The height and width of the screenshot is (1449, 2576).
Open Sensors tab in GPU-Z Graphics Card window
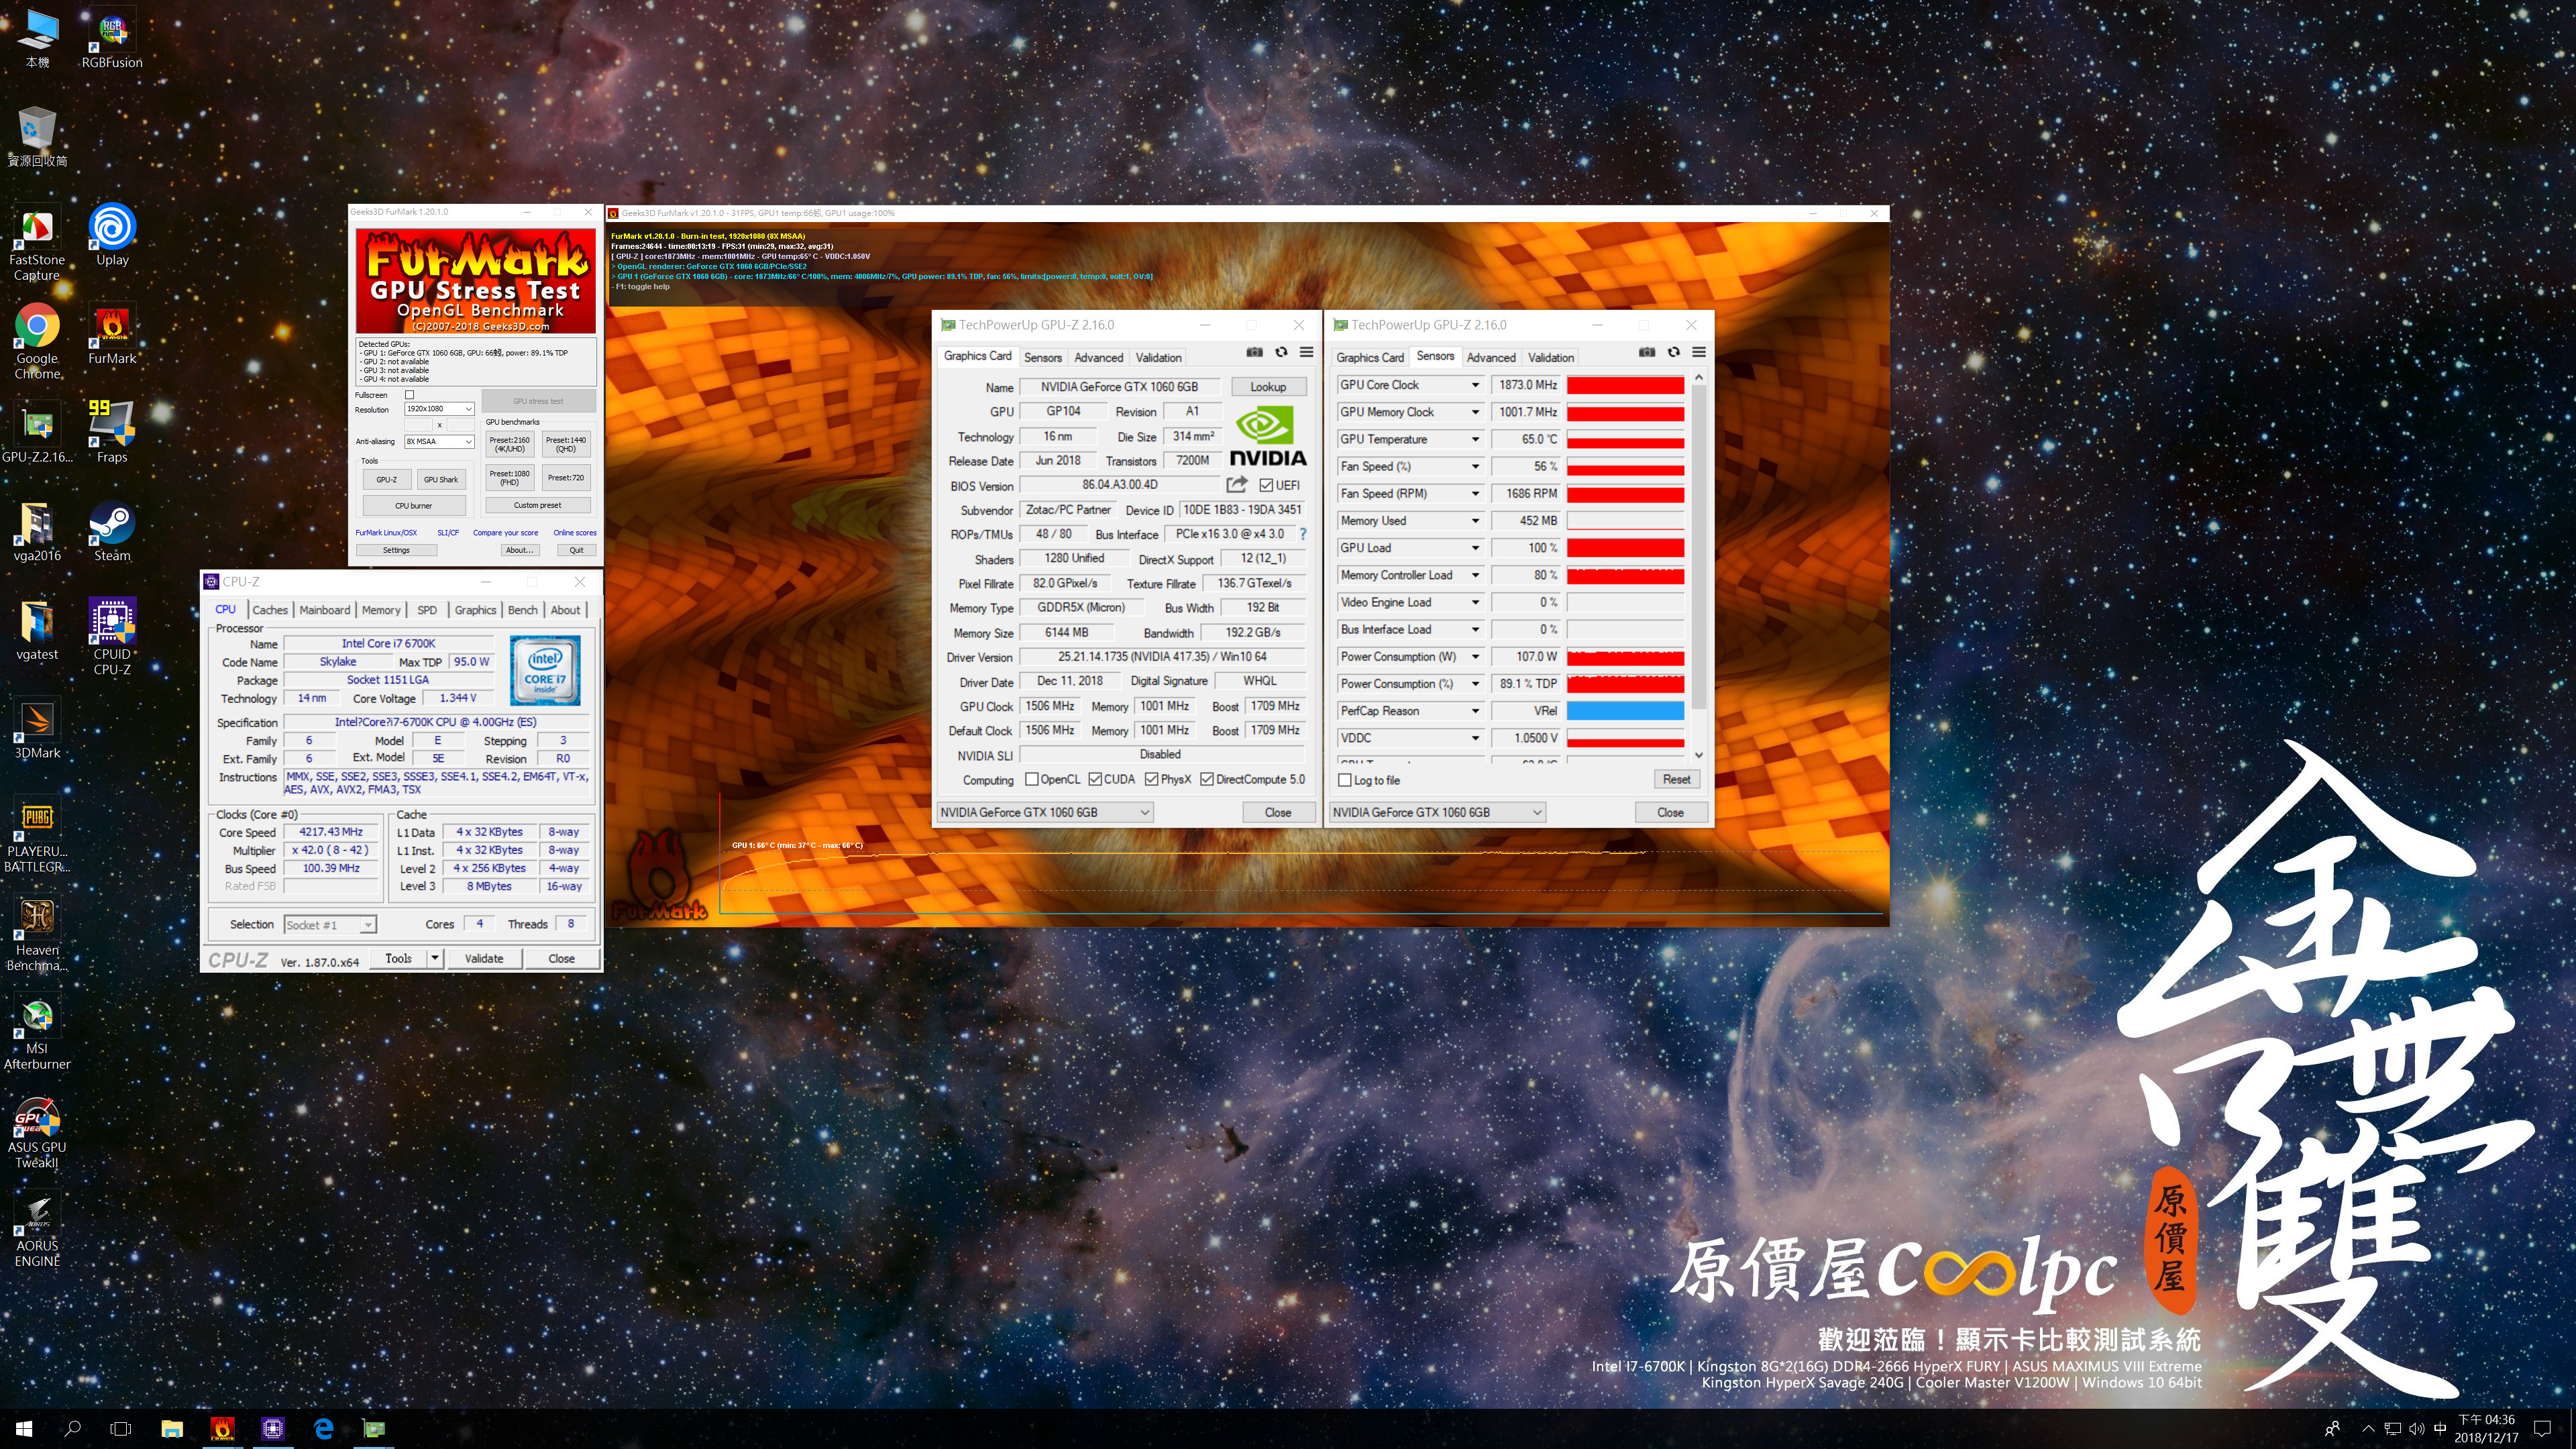[x=1042, y=357]
